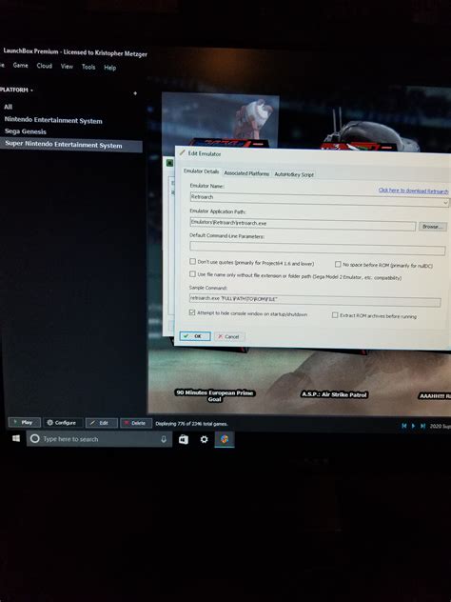Check No space before ROM option
451x602 pixels.
[x=338, y=264]
